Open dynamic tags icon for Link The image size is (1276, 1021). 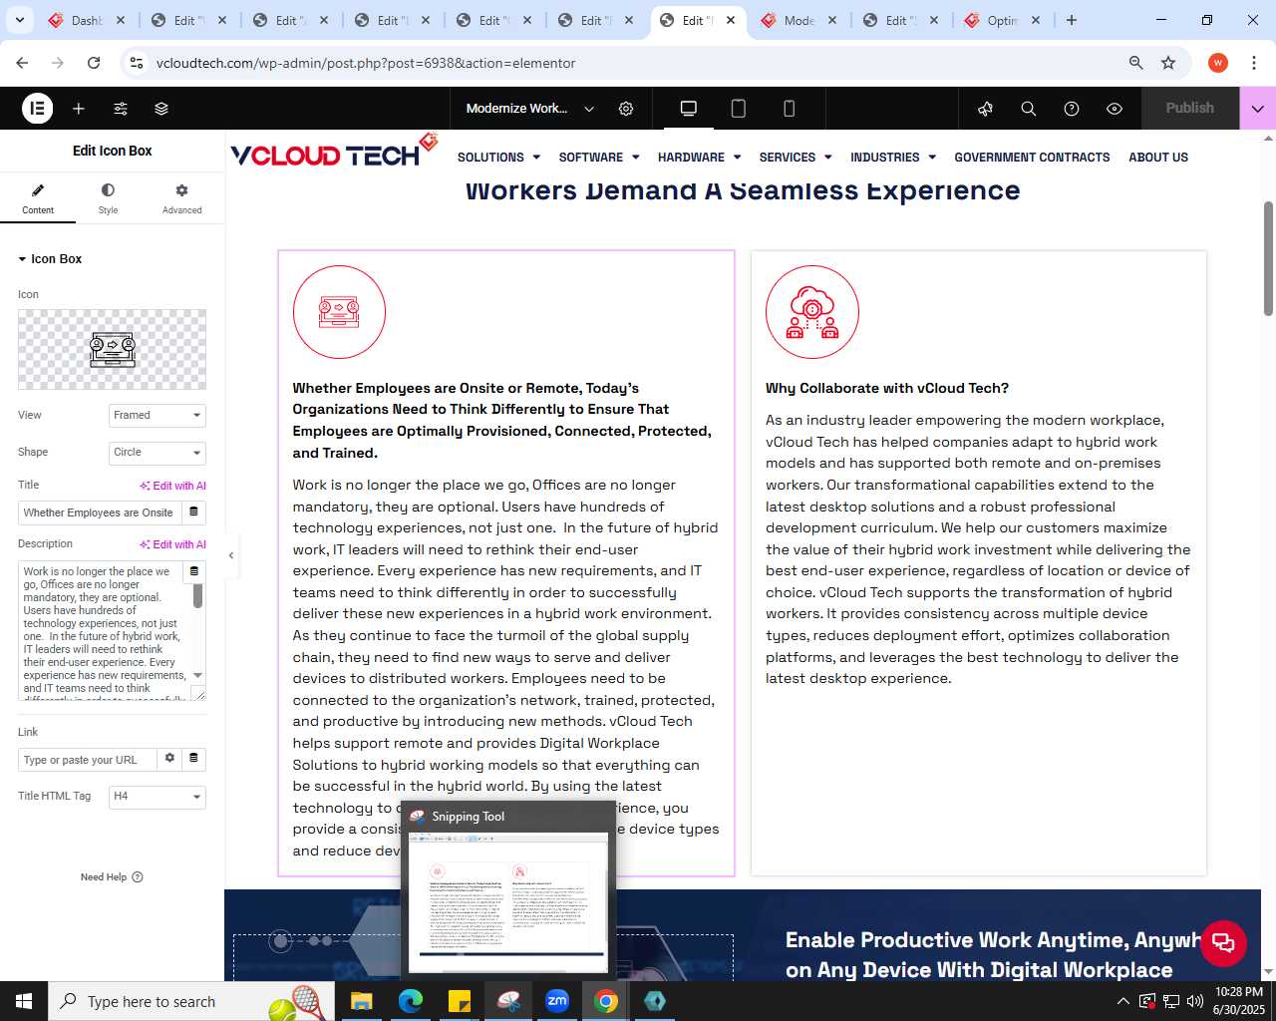click(x=193, y=759)
